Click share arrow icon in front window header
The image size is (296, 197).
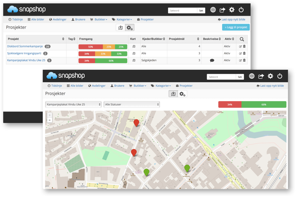tap(261, 76)
